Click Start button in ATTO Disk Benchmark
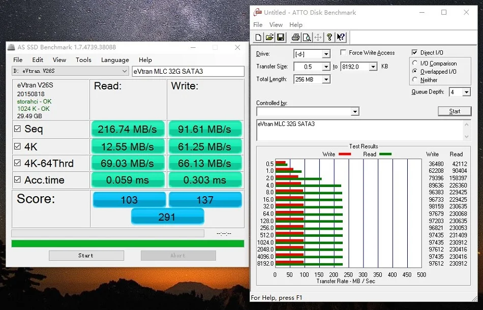 click(455, 111)
